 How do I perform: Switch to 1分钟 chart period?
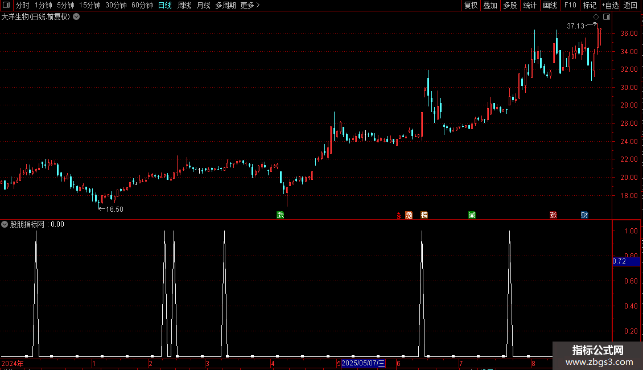43,5
